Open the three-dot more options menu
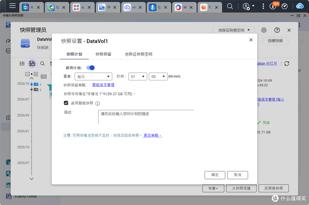This screenshot has height=205, width=309. point(263,6)
